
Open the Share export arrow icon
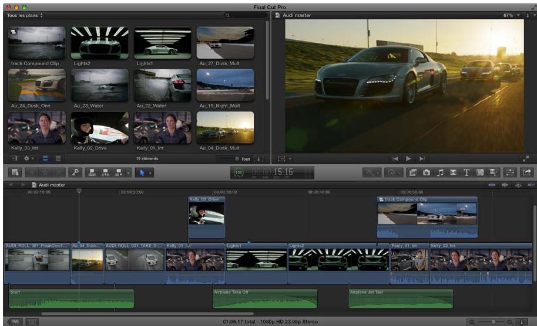[527, 172]
